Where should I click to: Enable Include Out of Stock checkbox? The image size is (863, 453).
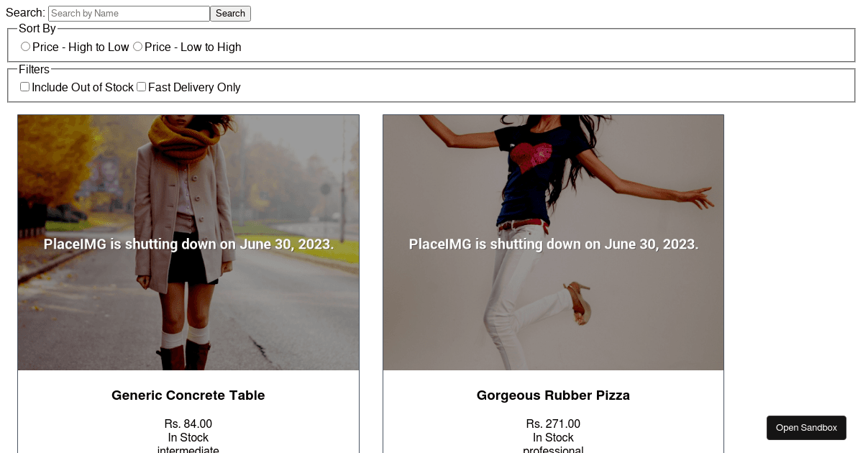25,87
